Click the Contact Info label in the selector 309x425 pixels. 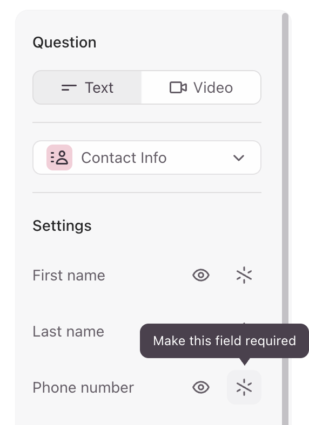[x=124, y=157]
